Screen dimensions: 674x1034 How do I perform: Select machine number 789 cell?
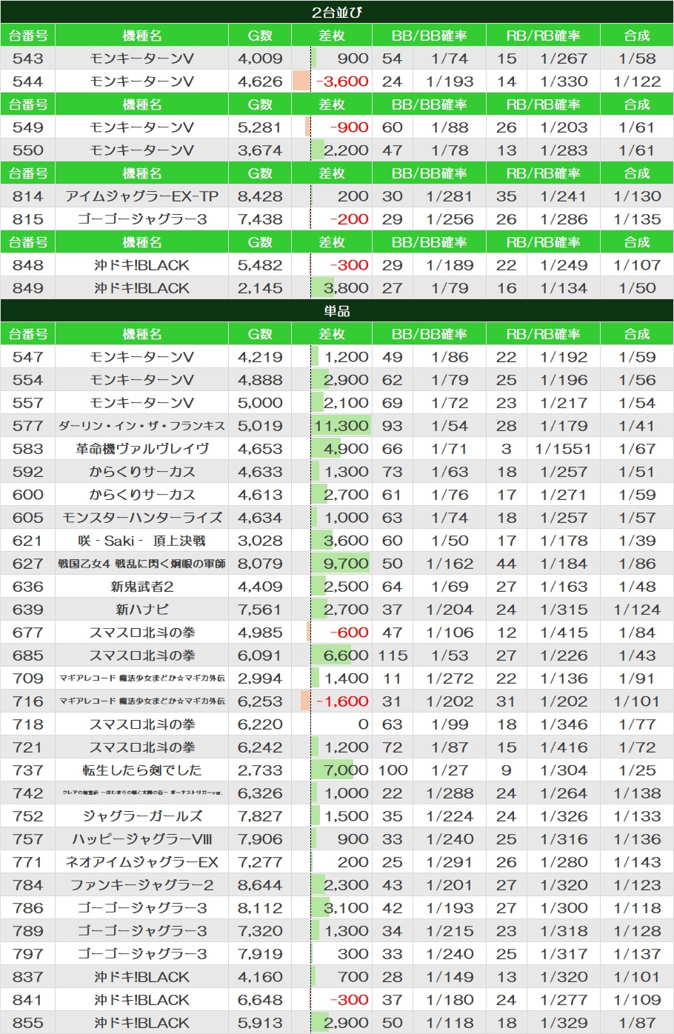click(28, 931)
